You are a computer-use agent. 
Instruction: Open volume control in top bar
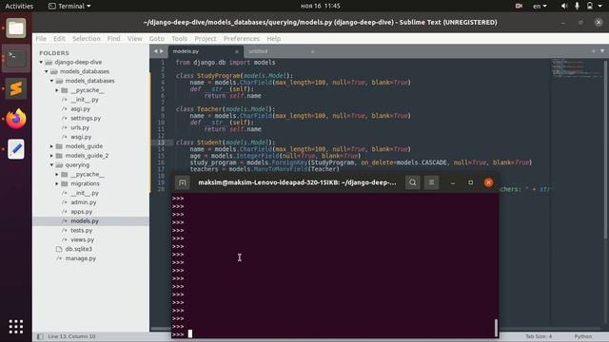pyautogui.click(x=564, y=6)
